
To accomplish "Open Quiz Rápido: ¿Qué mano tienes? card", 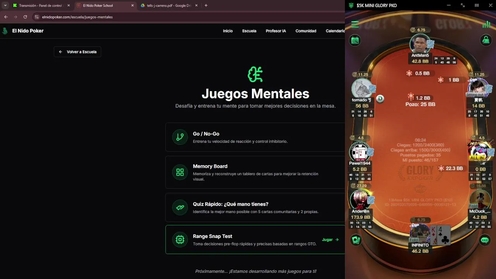I will coord(255,207).
